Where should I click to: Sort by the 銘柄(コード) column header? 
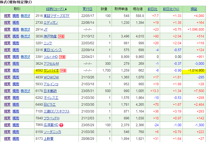(x=56, y=9)
